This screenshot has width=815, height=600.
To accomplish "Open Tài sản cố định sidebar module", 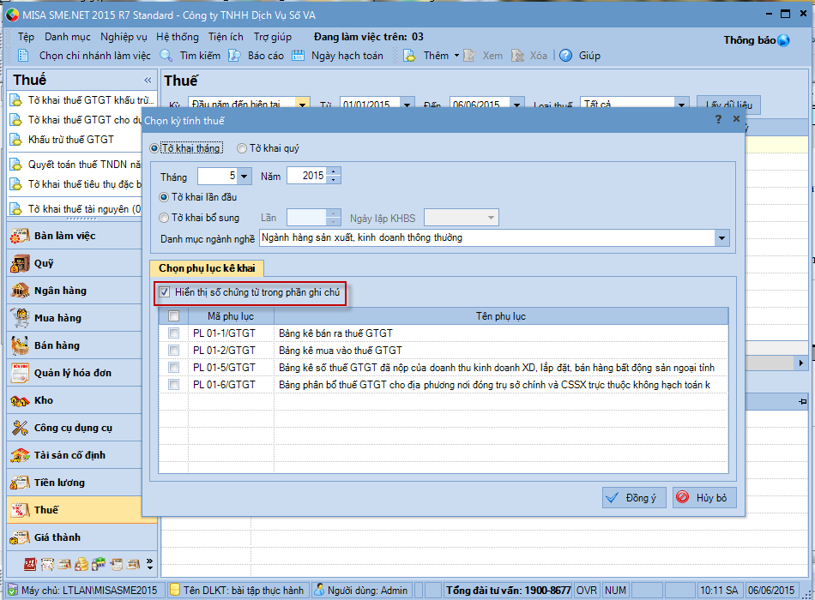I will tap(75, 455).
